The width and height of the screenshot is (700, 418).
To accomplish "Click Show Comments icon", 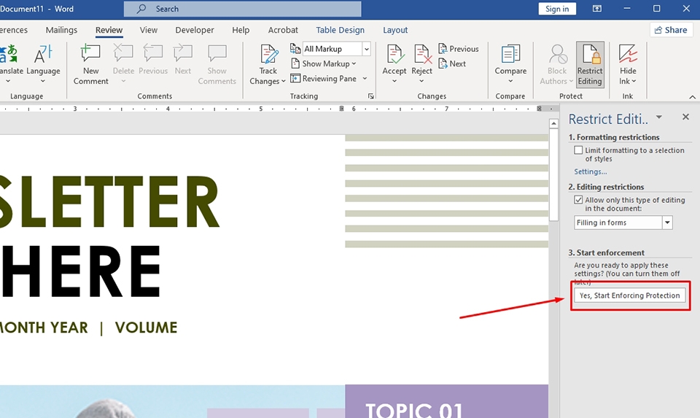I will coord(217,55).
